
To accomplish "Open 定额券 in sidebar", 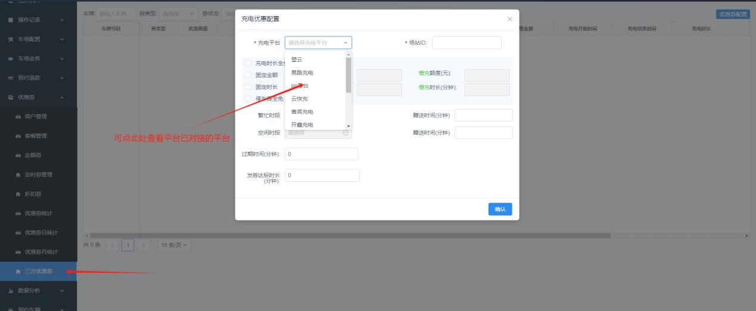I will tap(38, 155).
